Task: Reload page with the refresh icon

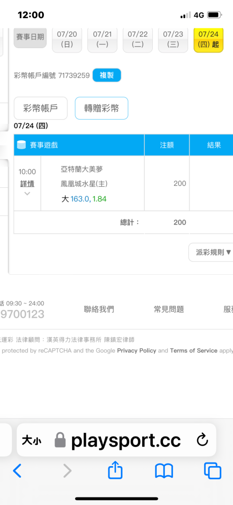Action: click(x=202, y=440)
